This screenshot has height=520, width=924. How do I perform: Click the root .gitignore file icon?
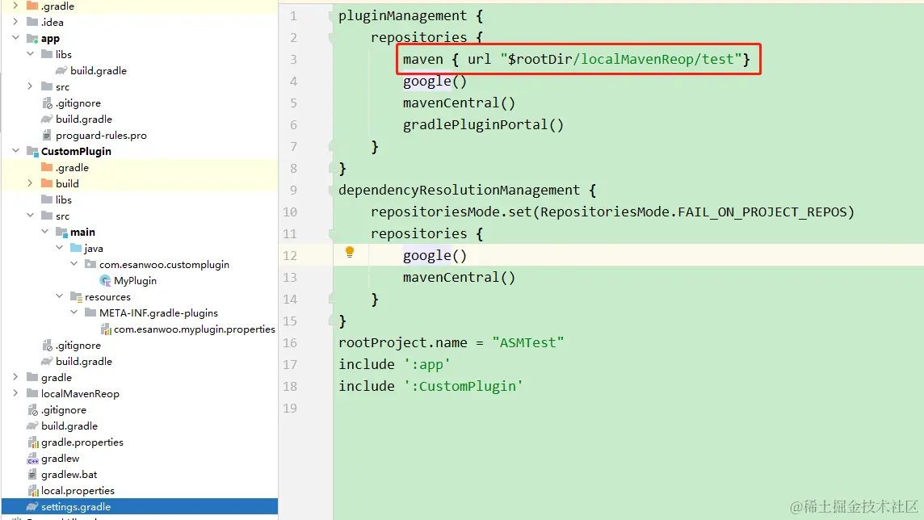pyautogui.click(x=32, y=410)
